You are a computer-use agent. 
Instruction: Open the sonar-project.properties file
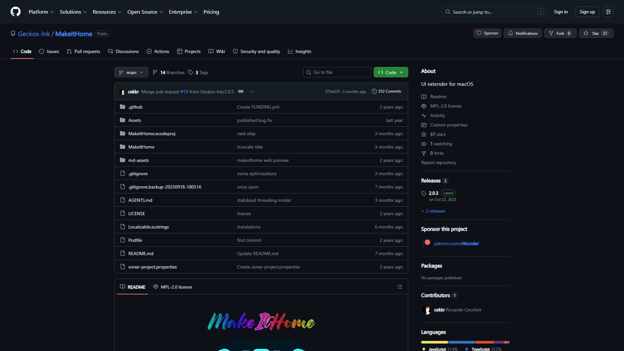click(x=152, y=267)
